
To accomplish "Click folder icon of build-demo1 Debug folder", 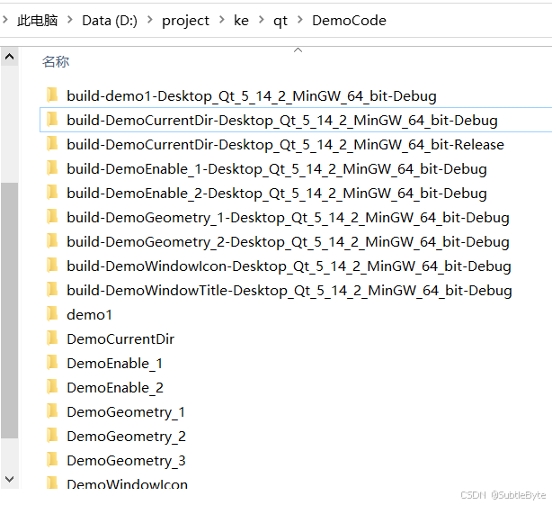I will tap(52, 95).
